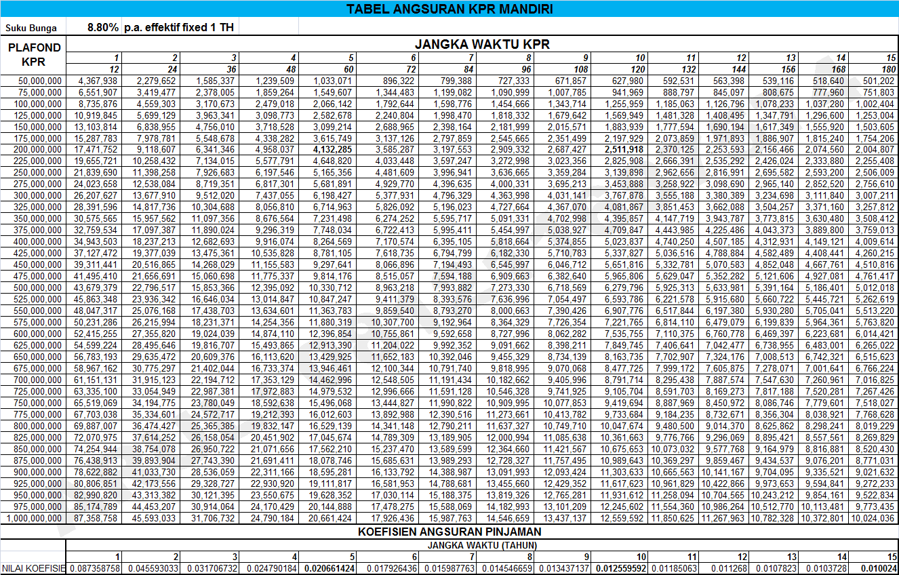Image resolution: width=899 pixels, height=575 pixels.
Task: Select the 'KOEFISIEN ANGSURAN PINJAMAN' heading
Action: (x=449, y=531)
